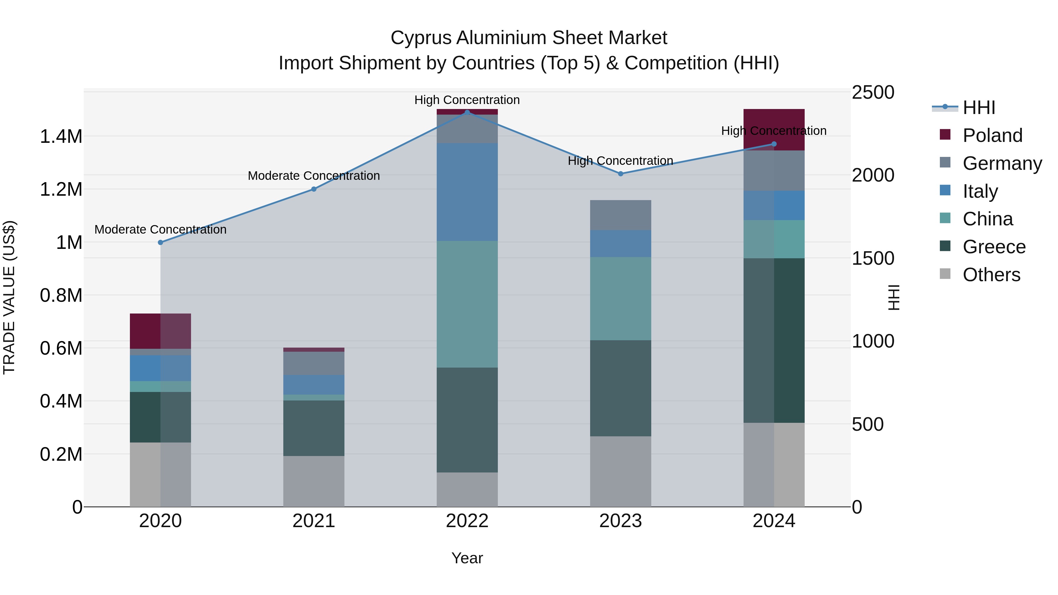Click the 1.4M y-axis tick label
Image resolution: width=1058 pixels, height=595 pixels.
61,136
